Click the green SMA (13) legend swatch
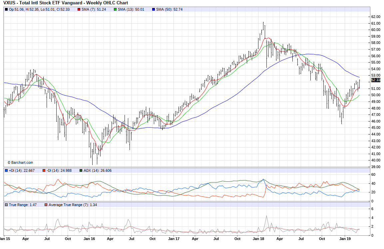The height and width of the screenshot is (249, 384). click(115, 9)
